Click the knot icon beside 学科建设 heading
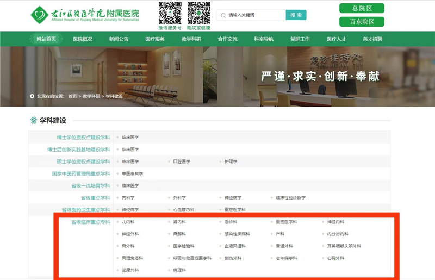Screen dimensions: 435x280 tap(34, 121)
